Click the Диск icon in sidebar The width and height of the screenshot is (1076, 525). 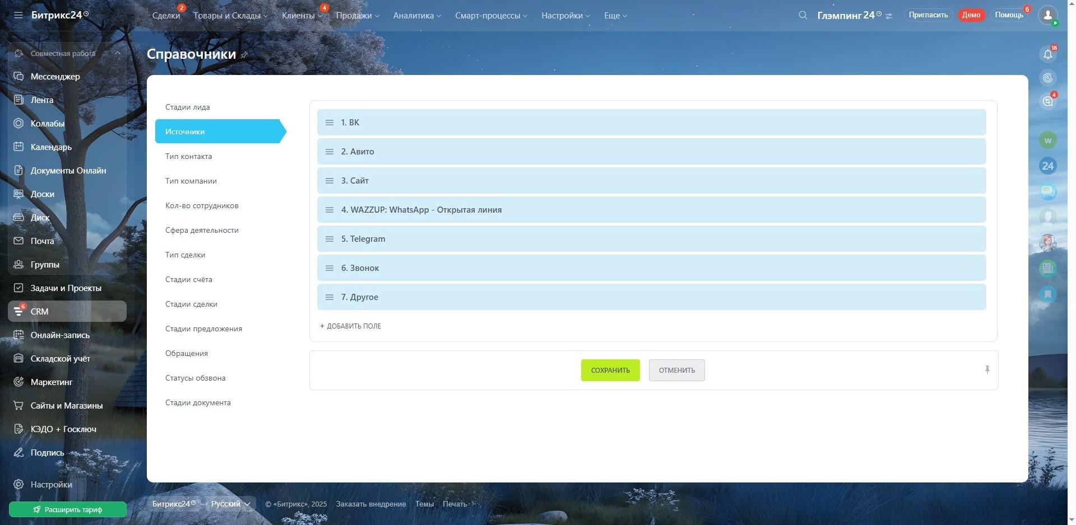pyautogui.click(x=18, y=217)
